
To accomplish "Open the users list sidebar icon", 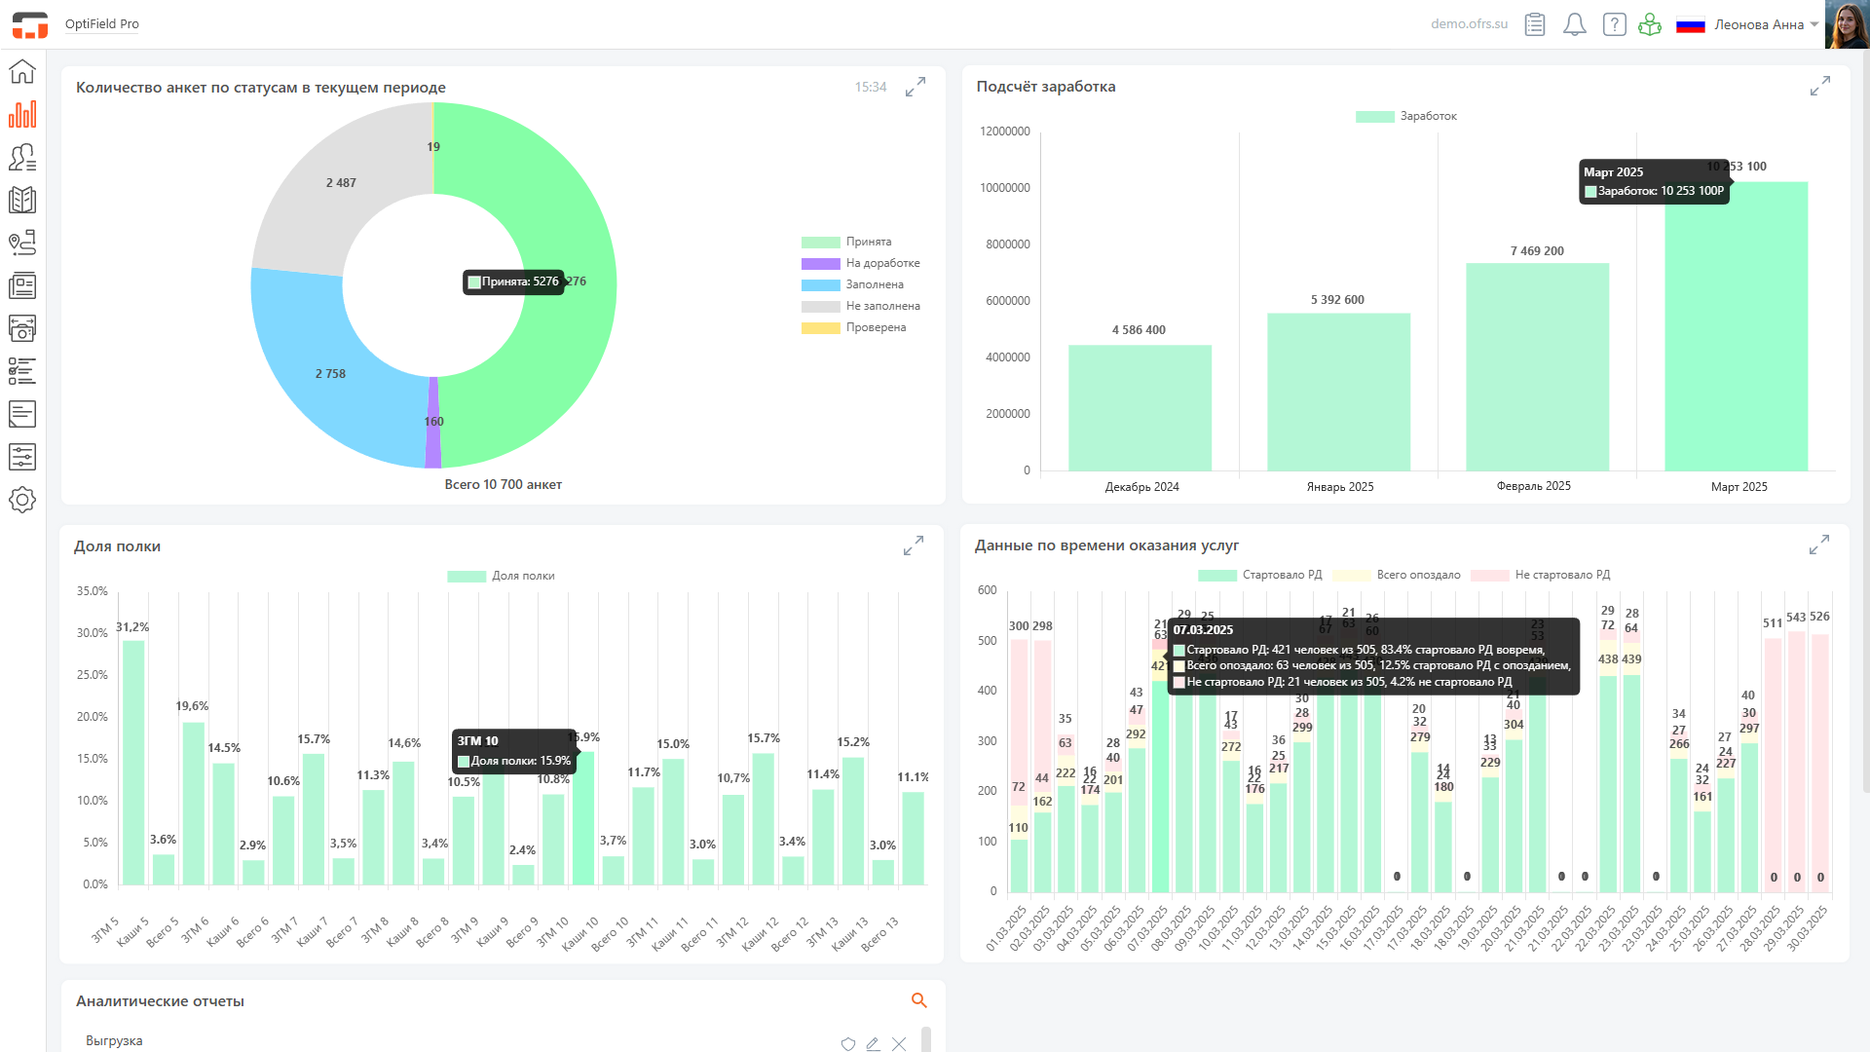I will pyautogui.click(x=22, y=157).
